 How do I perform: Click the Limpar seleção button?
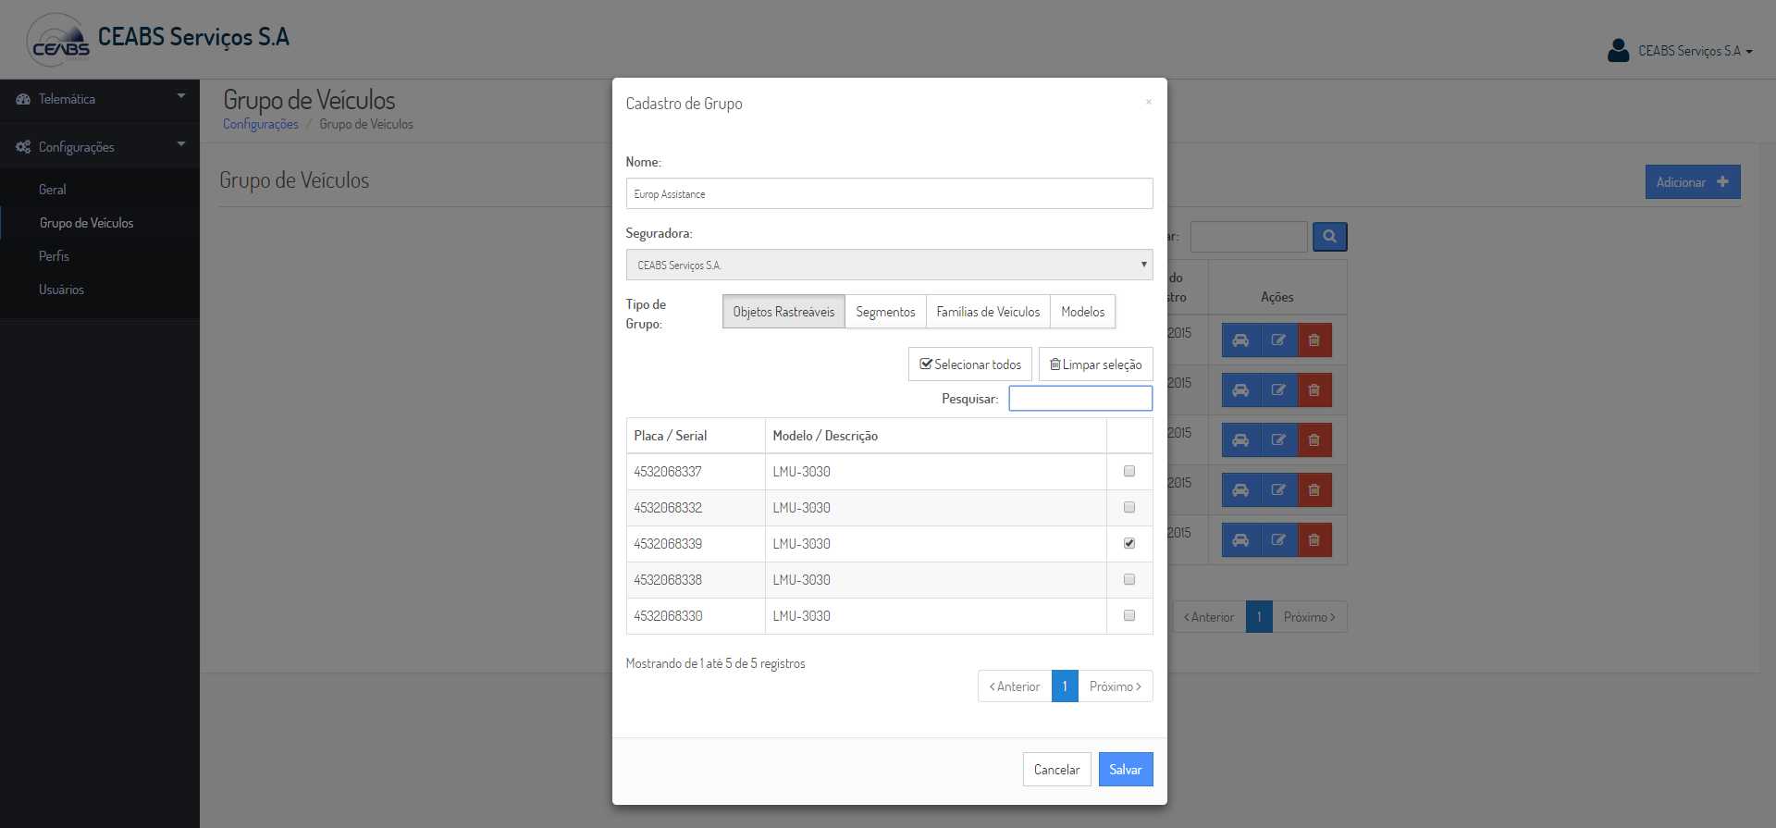pyautogui.click(x=1096, y=365)
